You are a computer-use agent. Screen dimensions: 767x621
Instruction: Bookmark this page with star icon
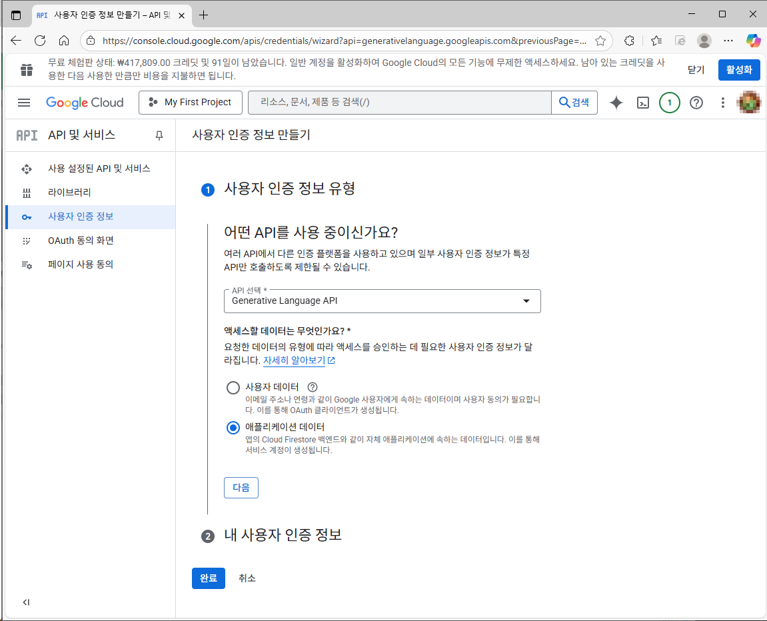click(600, 41)
